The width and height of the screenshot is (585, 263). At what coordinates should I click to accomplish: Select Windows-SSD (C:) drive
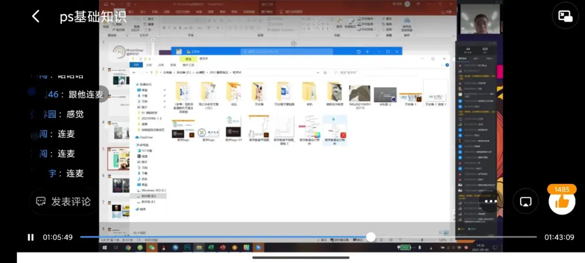click(x=152, y=190)
